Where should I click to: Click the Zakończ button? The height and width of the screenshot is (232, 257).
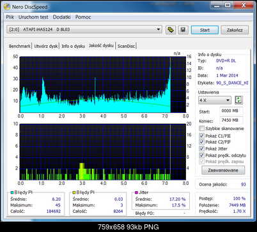coord(235,30)
